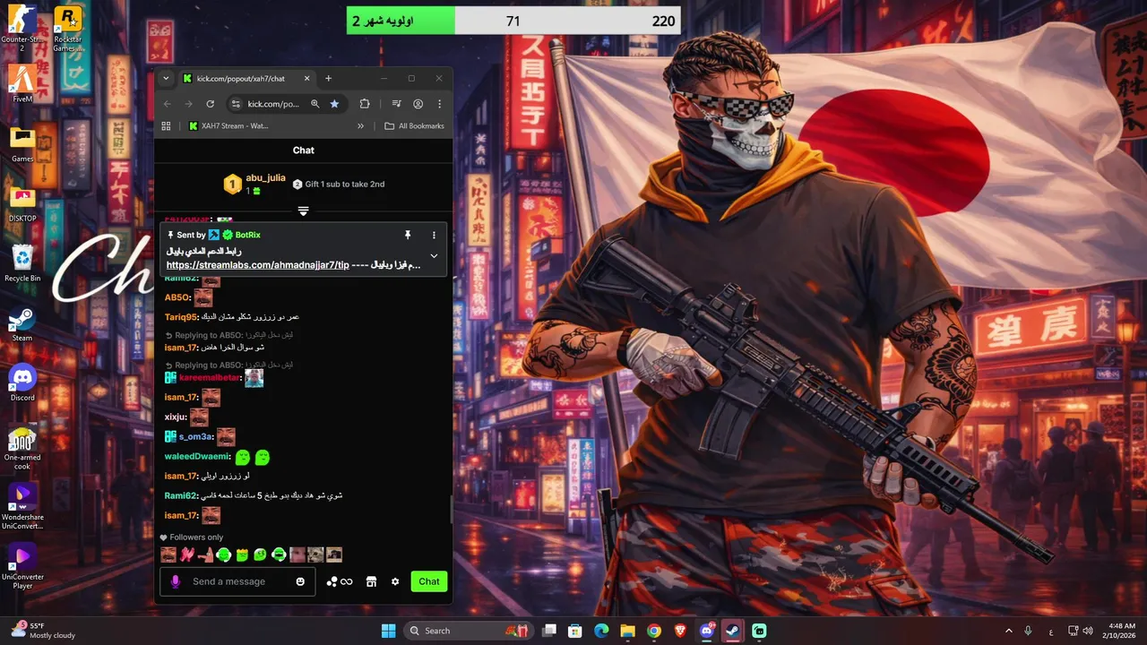Select the kick.com/popout/xah7/chat tab

click(246, 79)
